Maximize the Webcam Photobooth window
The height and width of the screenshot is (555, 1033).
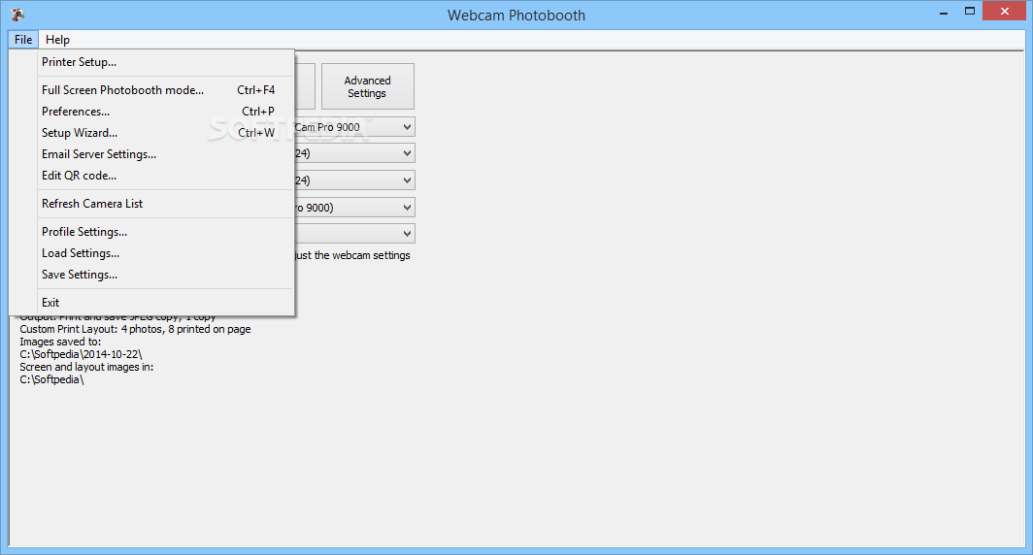(x=969, y=12)
